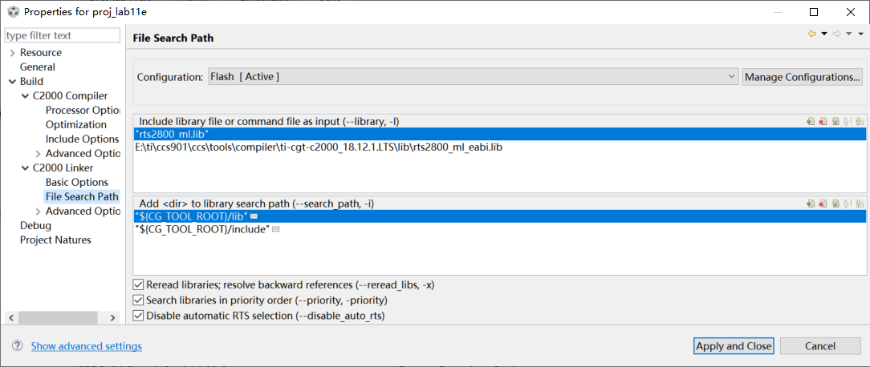Expand the Resource tree node

12,53
